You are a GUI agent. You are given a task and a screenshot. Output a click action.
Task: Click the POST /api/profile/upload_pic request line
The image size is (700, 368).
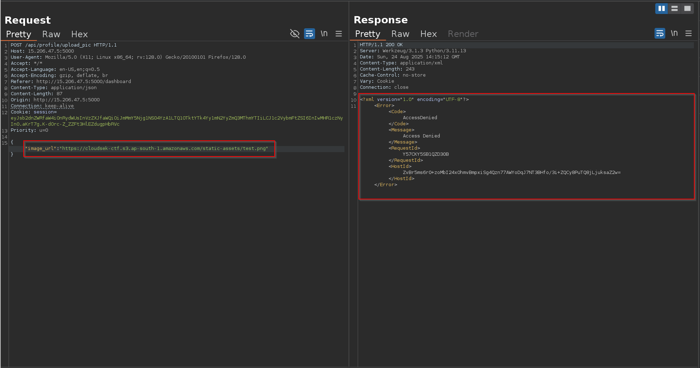[x=64, y=45]
